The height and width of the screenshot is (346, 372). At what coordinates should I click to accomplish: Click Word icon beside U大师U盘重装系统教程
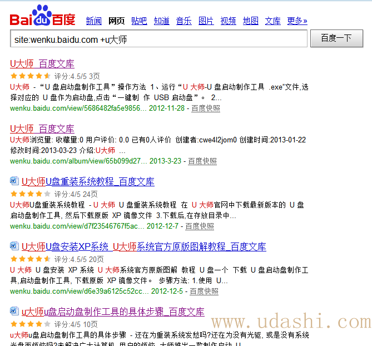[x=14, y=181]
